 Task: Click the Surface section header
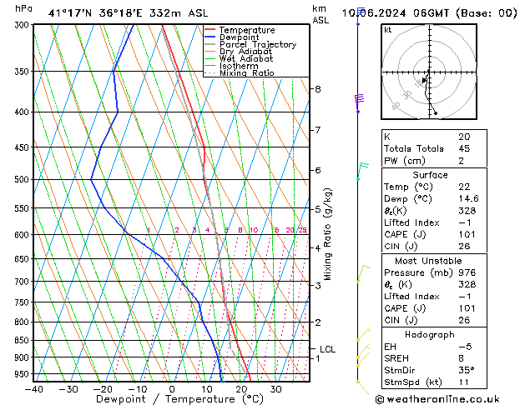tap(430, 175)
